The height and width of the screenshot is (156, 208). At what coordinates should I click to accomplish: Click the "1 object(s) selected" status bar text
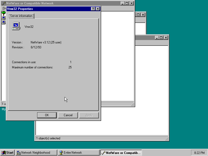(x=48, y=138)
